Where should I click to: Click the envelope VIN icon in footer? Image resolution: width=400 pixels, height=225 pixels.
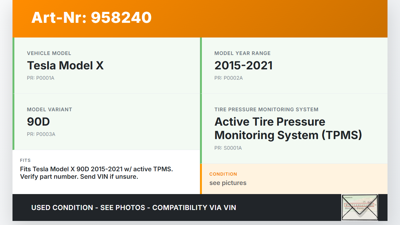coord(360,207)
